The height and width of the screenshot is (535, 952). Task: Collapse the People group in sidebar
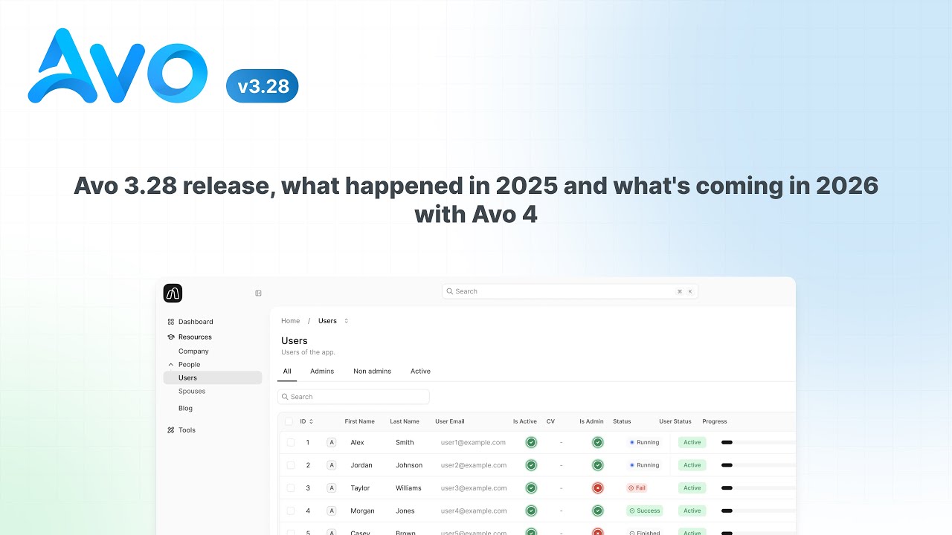(x=171, y=365)
